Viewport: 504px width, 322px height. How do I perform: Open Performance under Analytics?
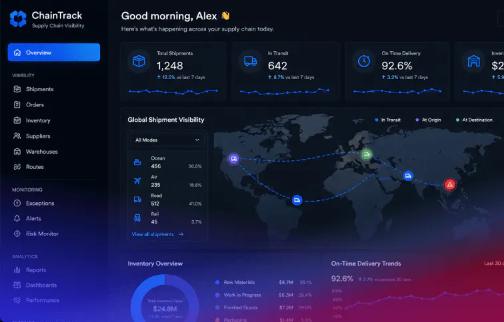point(43,300)
